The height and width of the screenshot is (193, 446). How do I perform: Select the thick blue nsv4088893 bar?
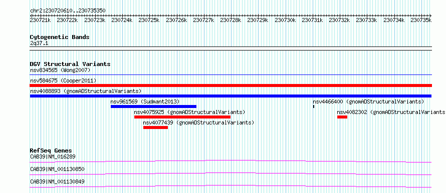231,96
